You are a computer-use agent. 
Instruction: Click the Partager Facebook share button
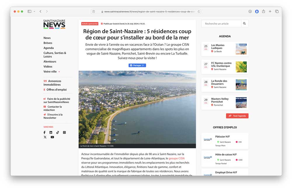pyautogui.click(x=137, y=65)
